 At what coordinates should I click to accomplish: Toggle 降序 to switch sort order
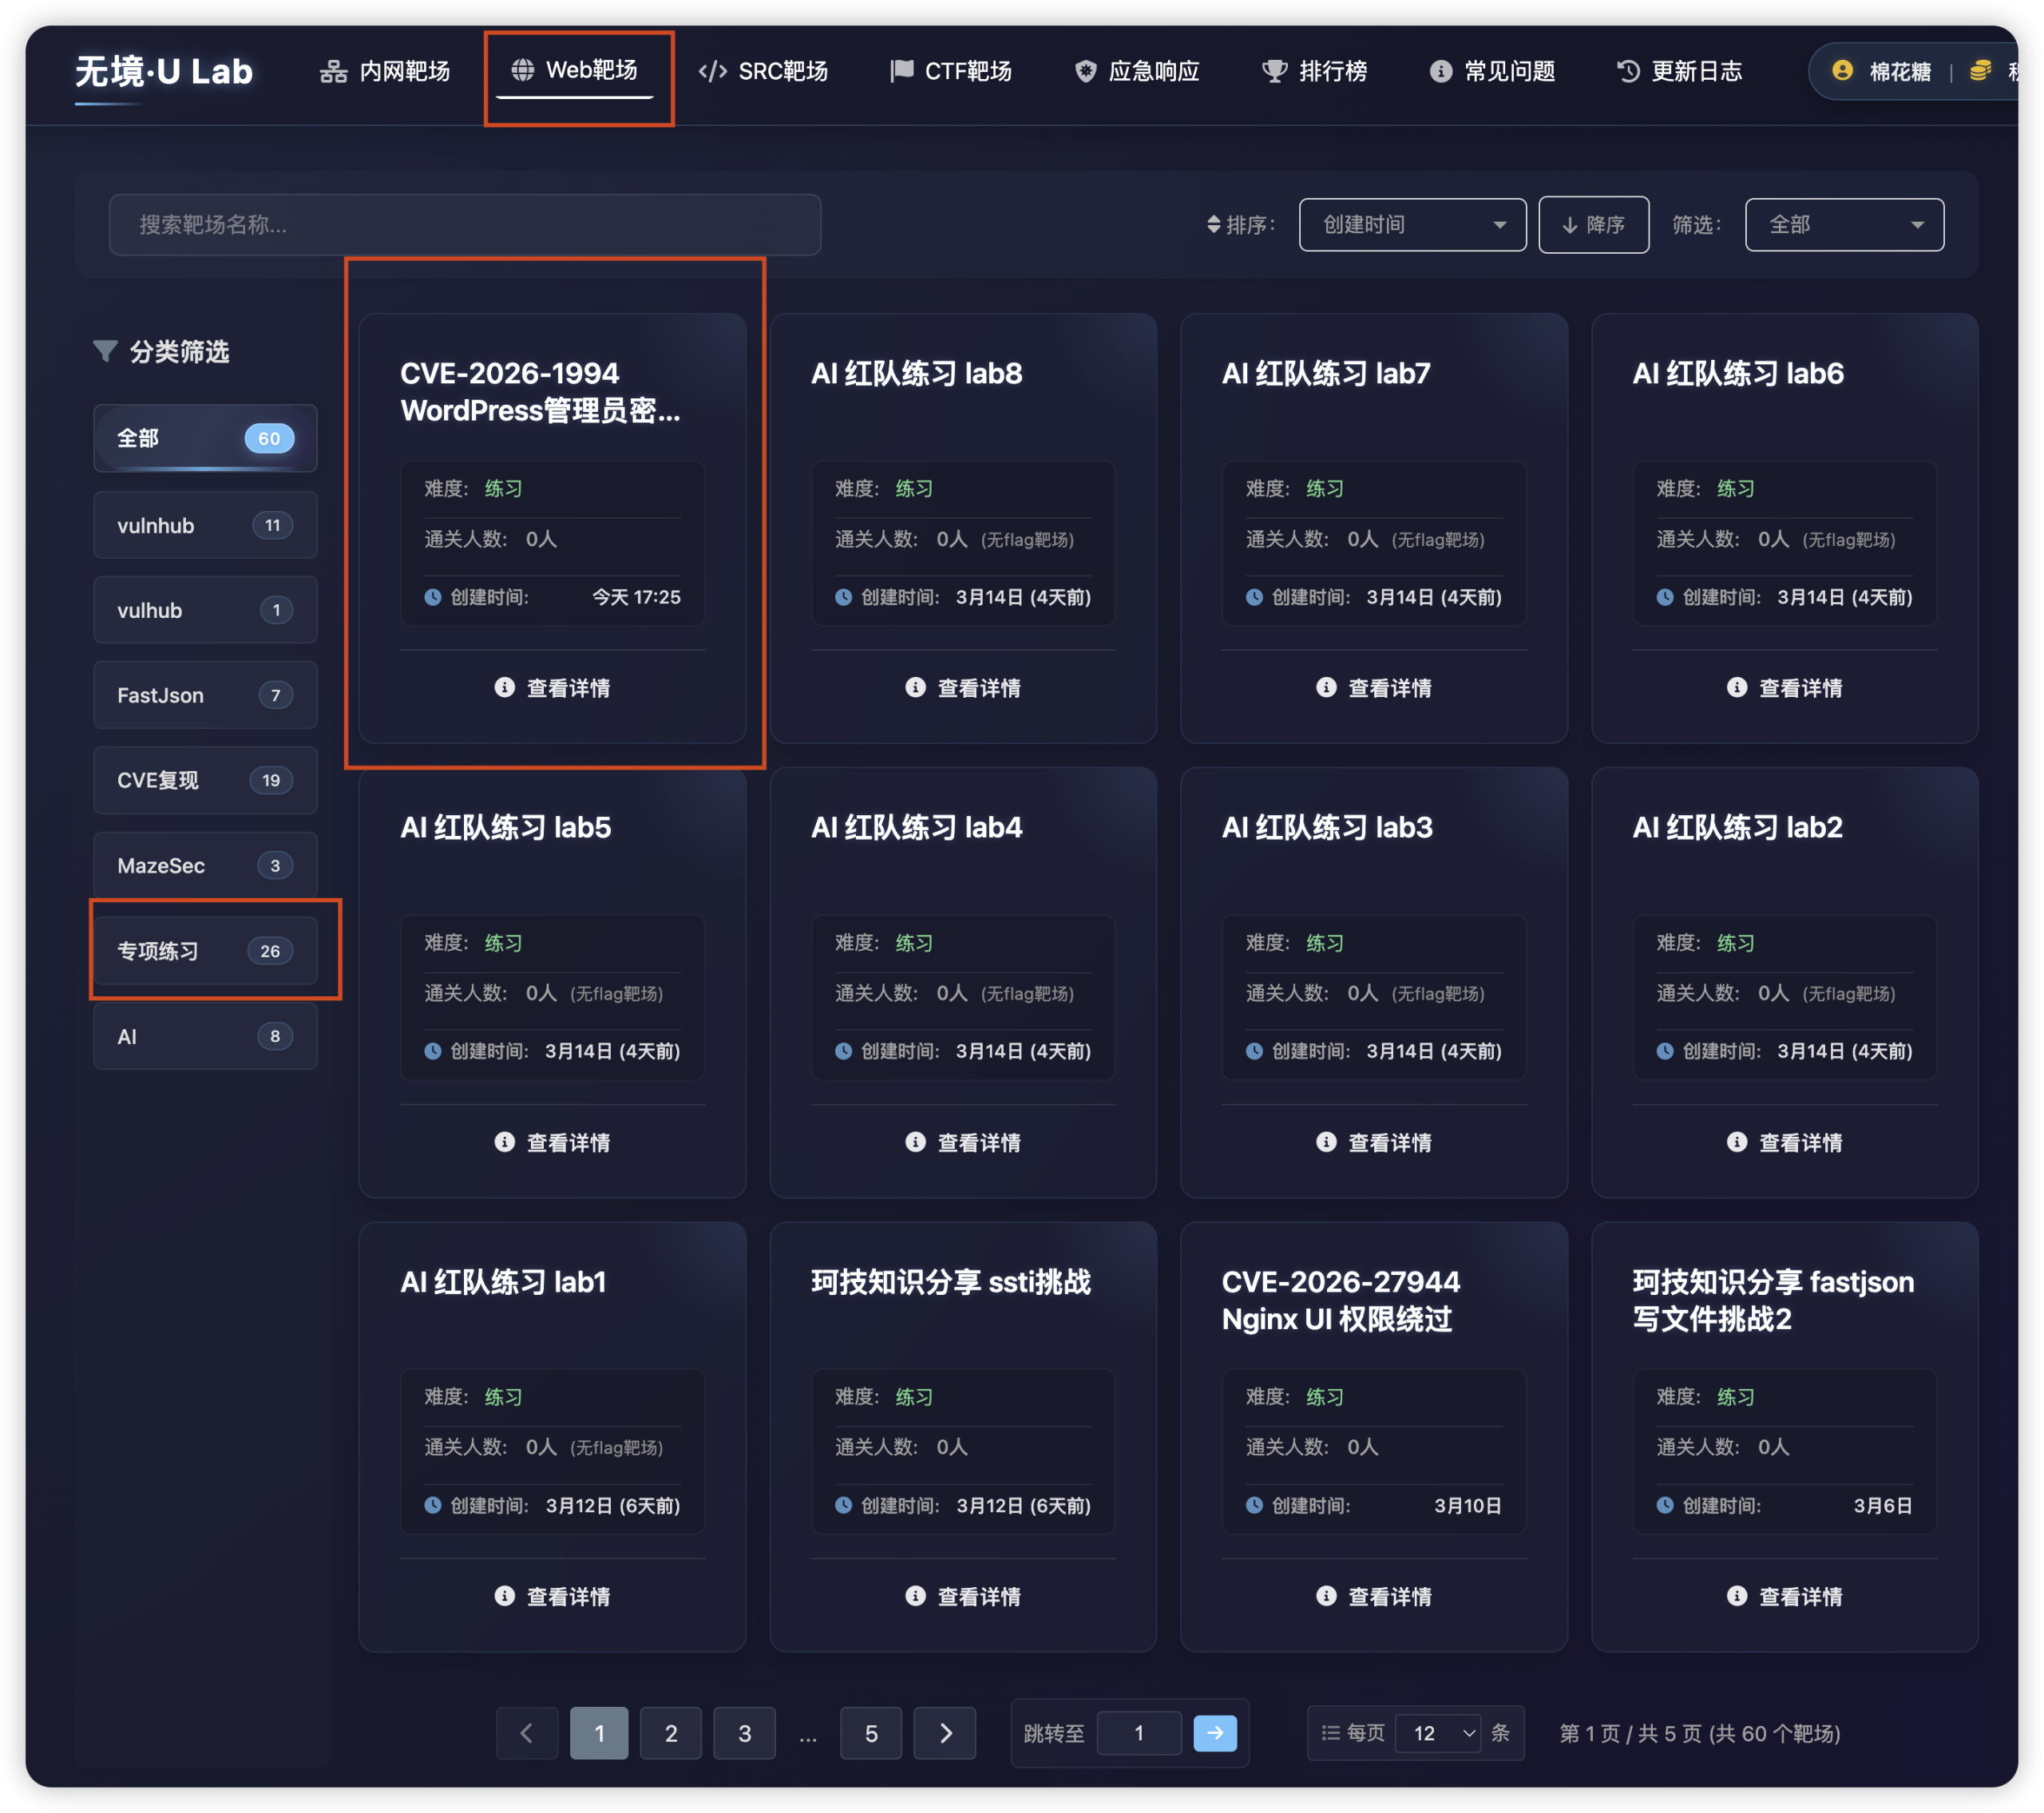point(1594,224)
